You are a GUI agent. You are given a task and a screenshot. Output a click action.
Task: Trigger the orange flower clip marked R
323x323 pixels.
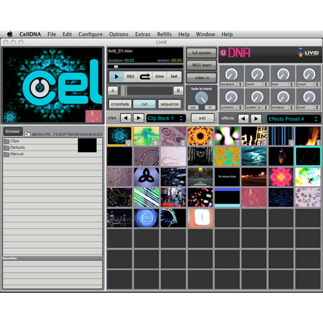[x=200, y=136]
